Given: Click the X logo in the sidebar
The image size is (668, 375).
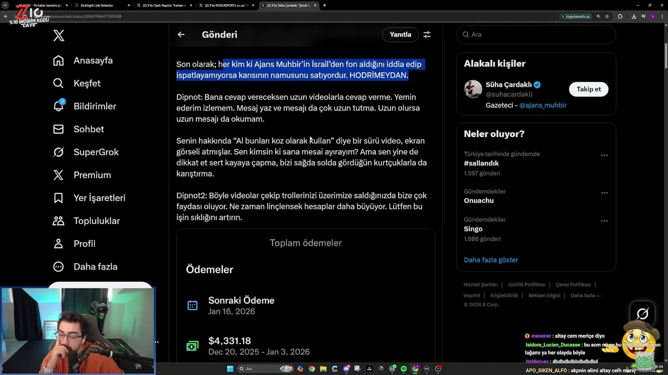Looking at the screenshot, I should tap(58, 35).
